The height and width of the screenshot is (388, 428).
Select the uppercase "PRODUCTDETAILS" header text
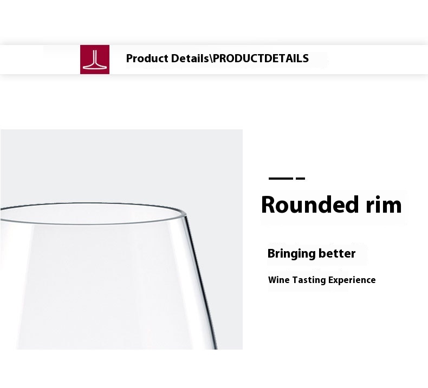tap(261, 58)
